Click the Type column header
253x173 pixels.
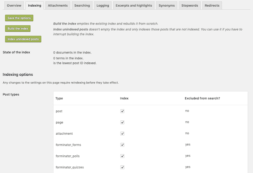59,98
